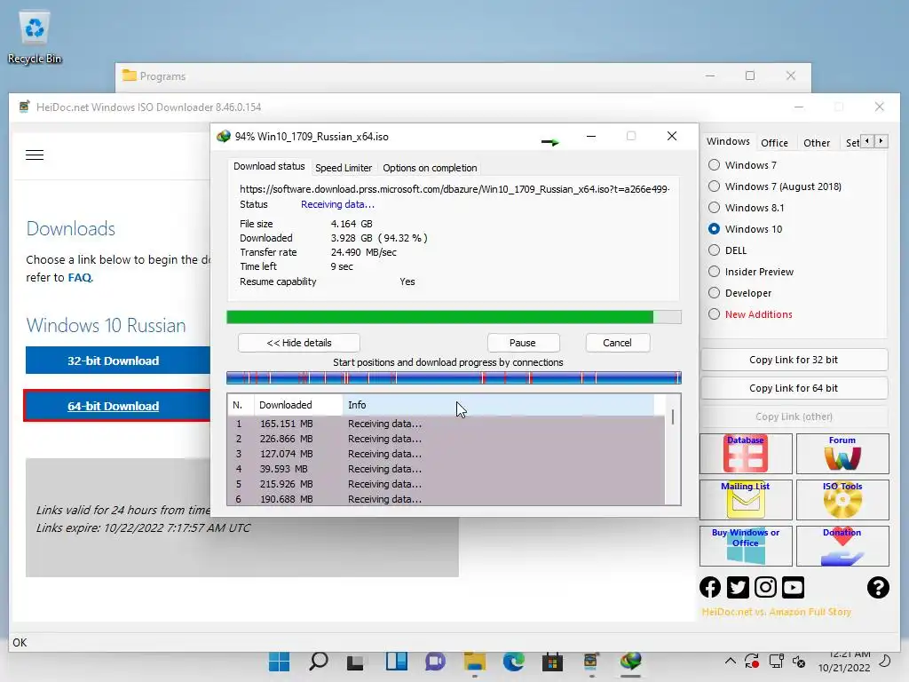Open the FAQ link
This screenshot has height=682, width=909.
(x=79, y=278)
